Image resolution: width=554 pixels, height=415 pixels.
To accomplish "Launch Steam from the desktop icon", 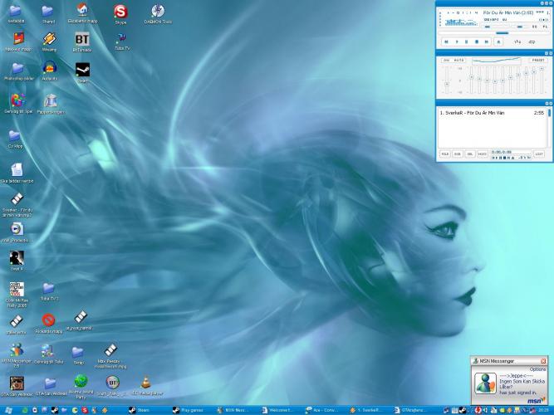I will coord(82,70).
